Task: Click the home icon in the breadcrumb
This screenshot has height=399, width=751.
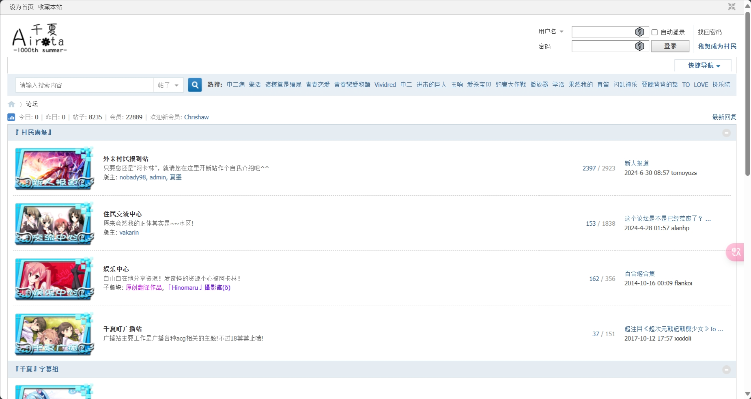Action: click(x=11, y=104)
